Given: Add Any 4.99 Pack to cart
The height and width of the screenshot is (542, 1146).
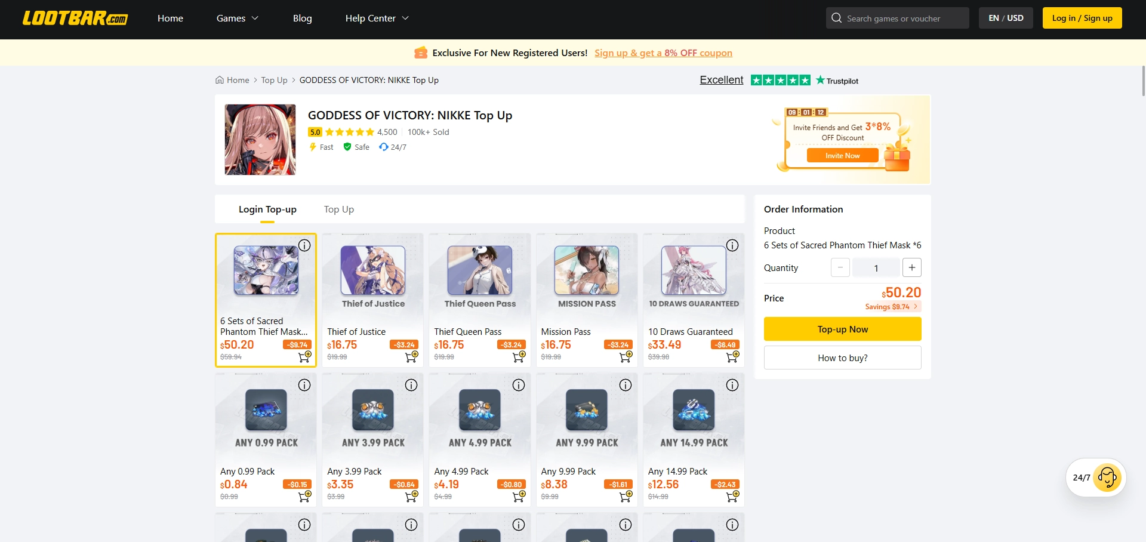Looking at the screenshot, I should coord(519,496).
